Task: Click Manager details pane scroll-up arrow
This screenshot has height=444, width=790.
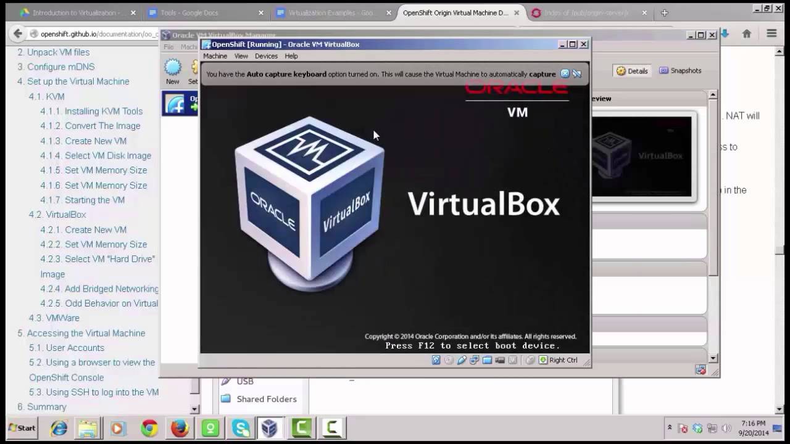Action: click(x=713, y=95)
